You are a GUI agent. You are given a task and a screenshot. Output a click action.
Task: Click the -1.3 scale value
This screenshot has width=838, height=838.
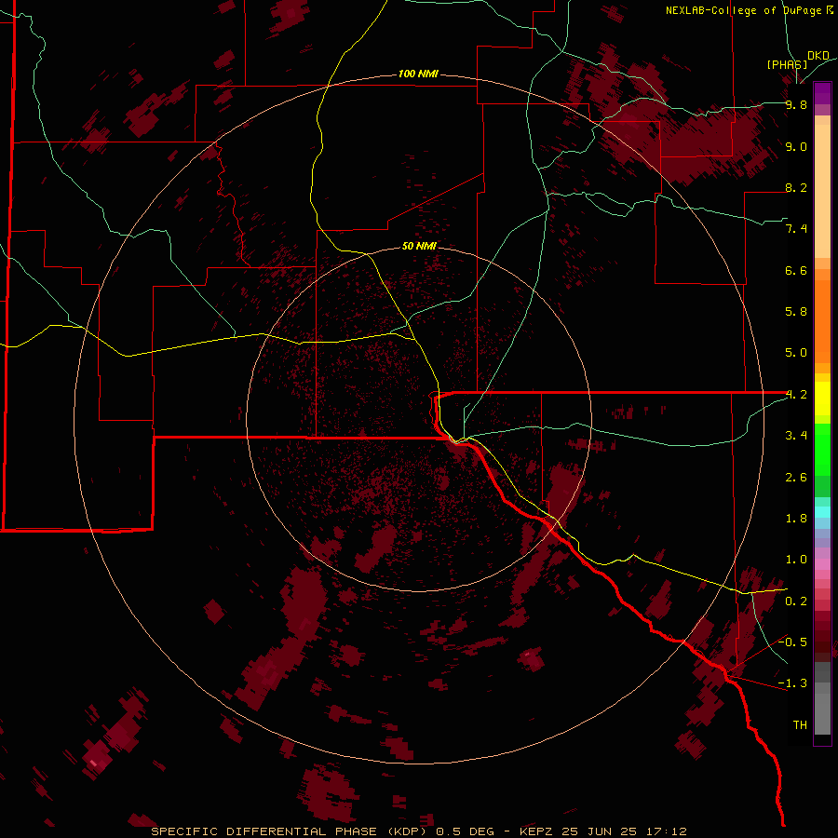point(792,683)
